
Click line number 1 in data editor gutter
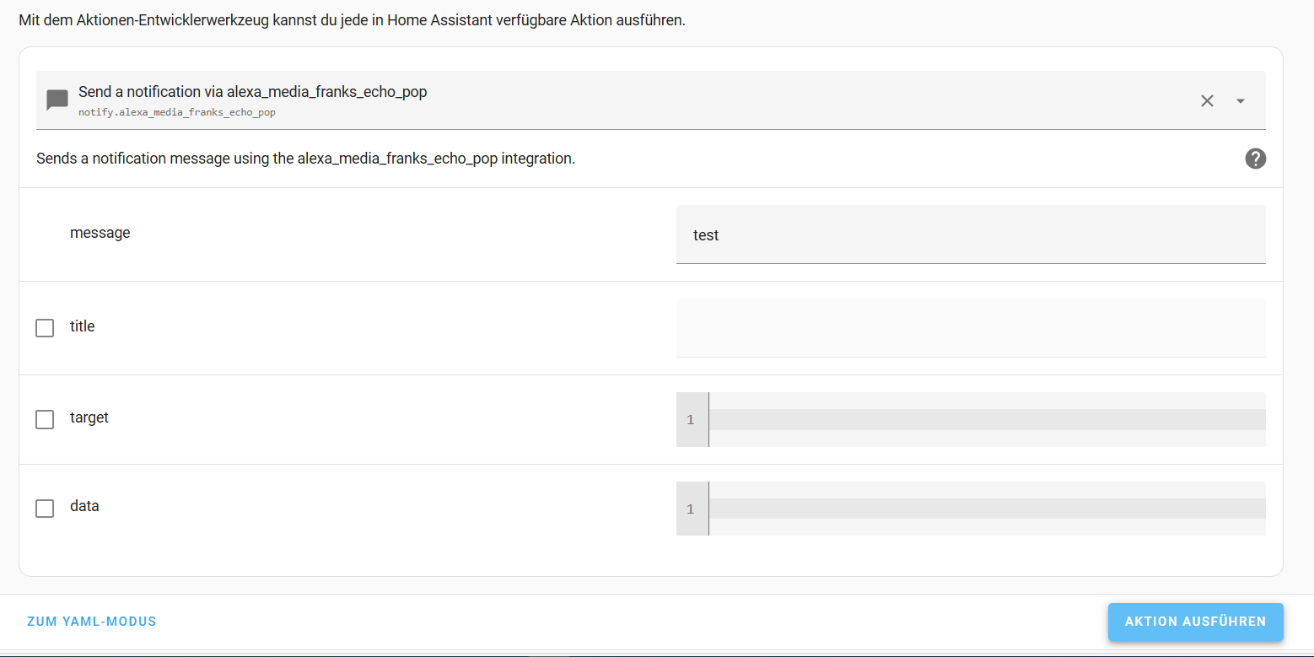(691, 509)
